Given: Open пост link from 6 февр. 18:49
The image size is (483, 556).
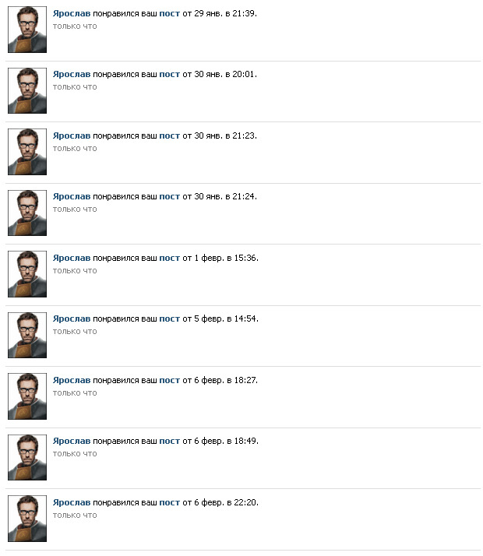Looking at the screenshot, I should (x=170, y=442).
